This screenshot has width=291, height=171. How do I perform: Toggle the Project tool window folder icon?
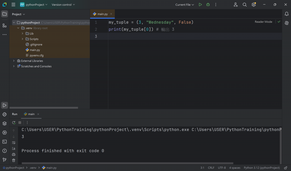click(x=5, y=14)
